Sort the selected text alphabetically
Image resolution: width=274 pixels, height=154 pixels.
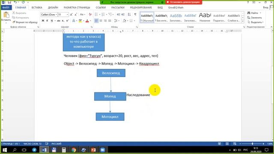point(129,15)
